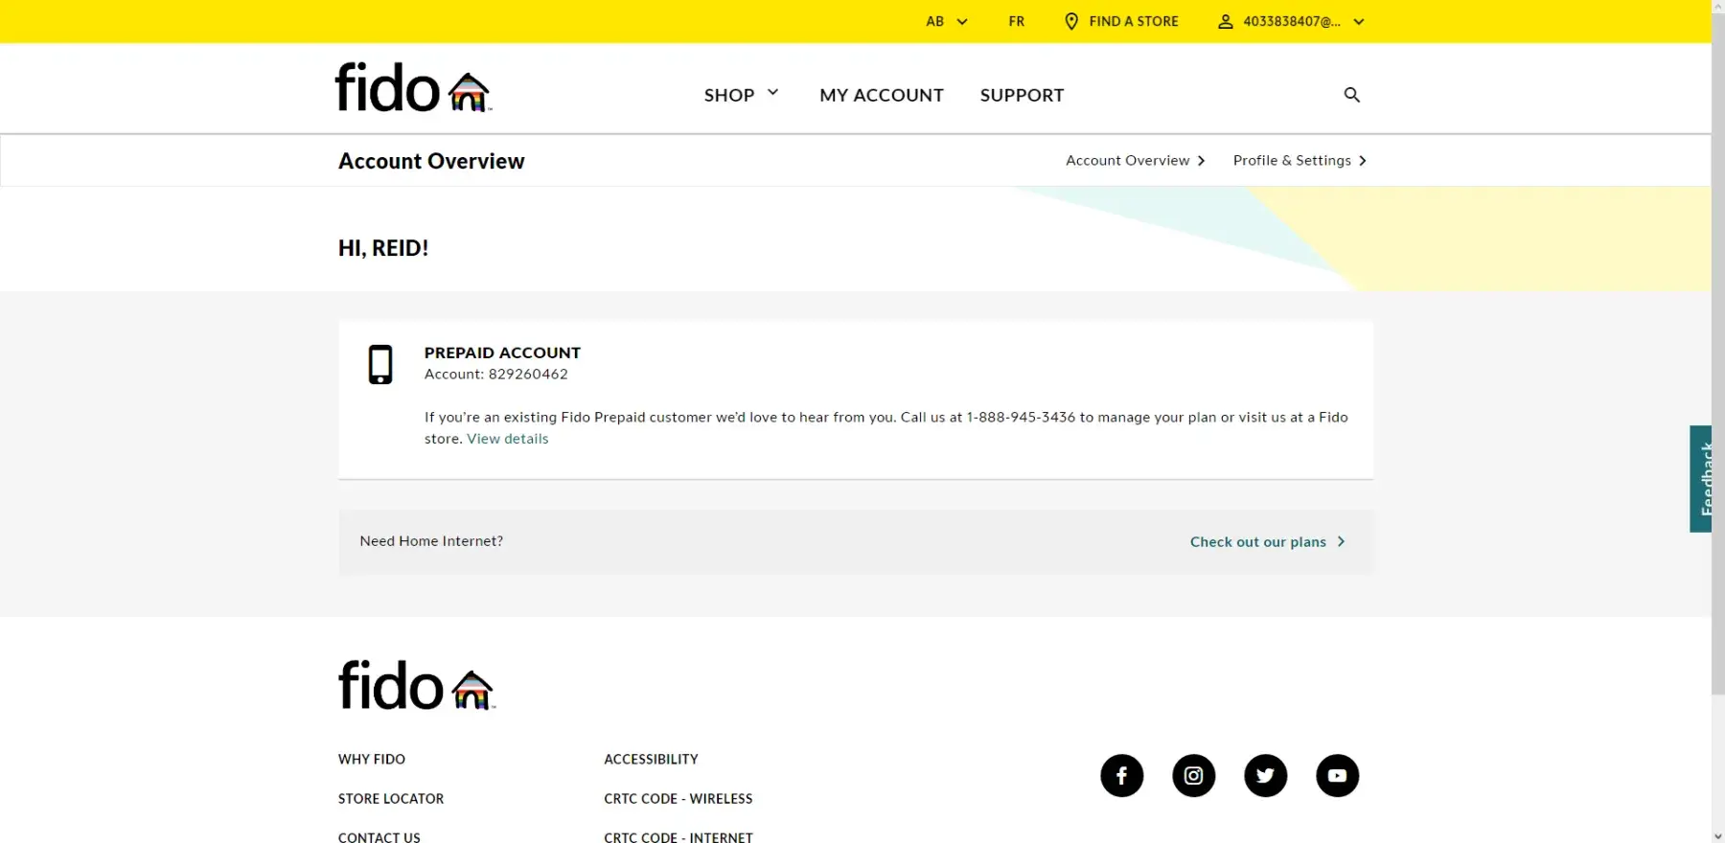Open Check out our plans

click(x=1268, y=542)
